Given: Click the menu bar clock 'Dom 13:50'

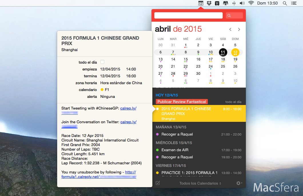Looking at the screenshot, I should pyautogui.click(x=267, y=3).
